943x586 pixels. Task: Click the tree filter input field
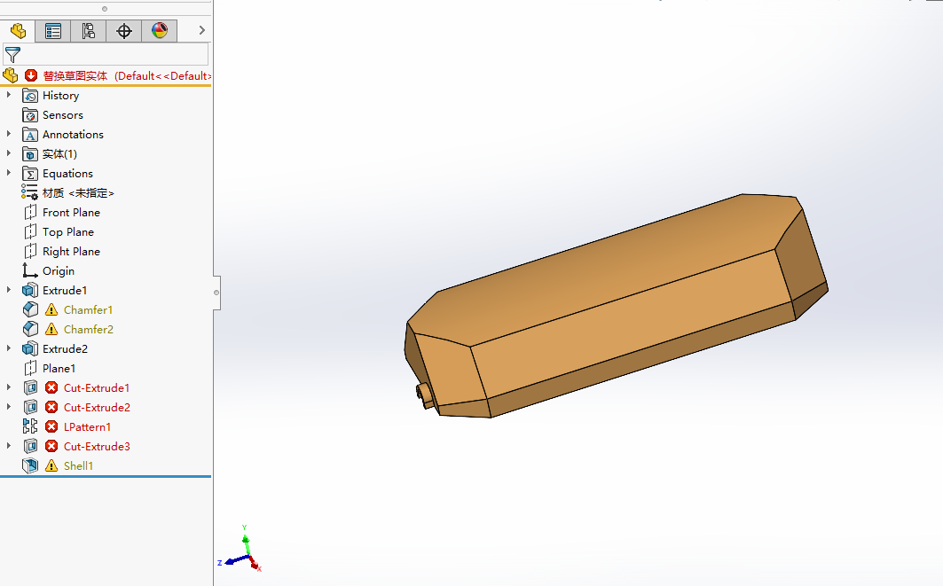coord(115,55)
